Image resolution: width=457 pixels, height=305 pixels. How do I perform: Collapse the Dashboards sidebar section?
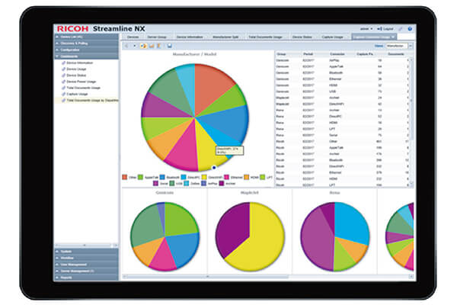tap(87, 56)
